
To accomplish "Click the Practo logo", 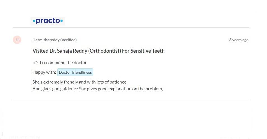I will coord(48,21).
